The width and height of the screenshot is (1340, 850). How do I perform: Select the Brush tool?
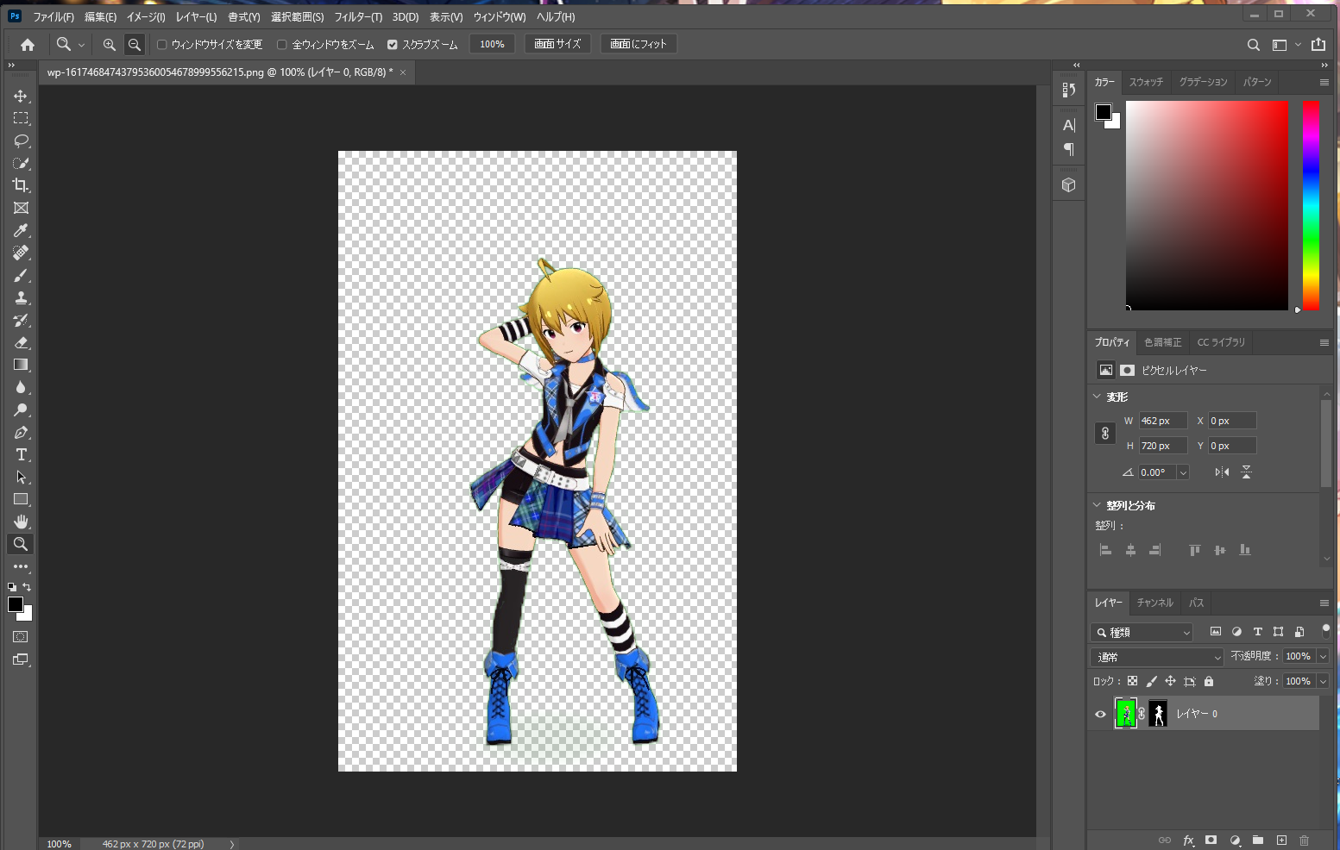pos(21,275)
